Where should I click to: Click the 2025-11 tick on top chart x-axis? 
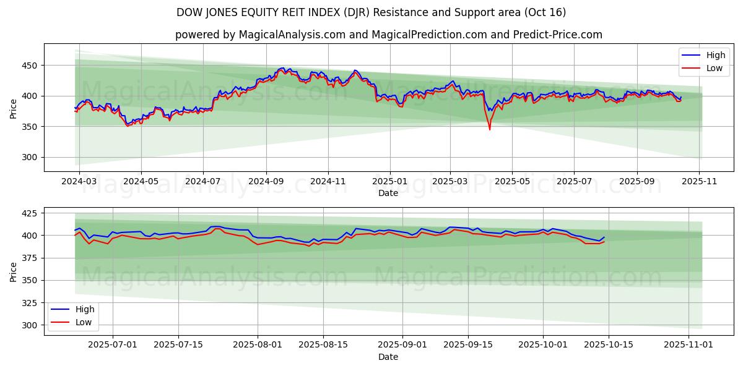699,182
